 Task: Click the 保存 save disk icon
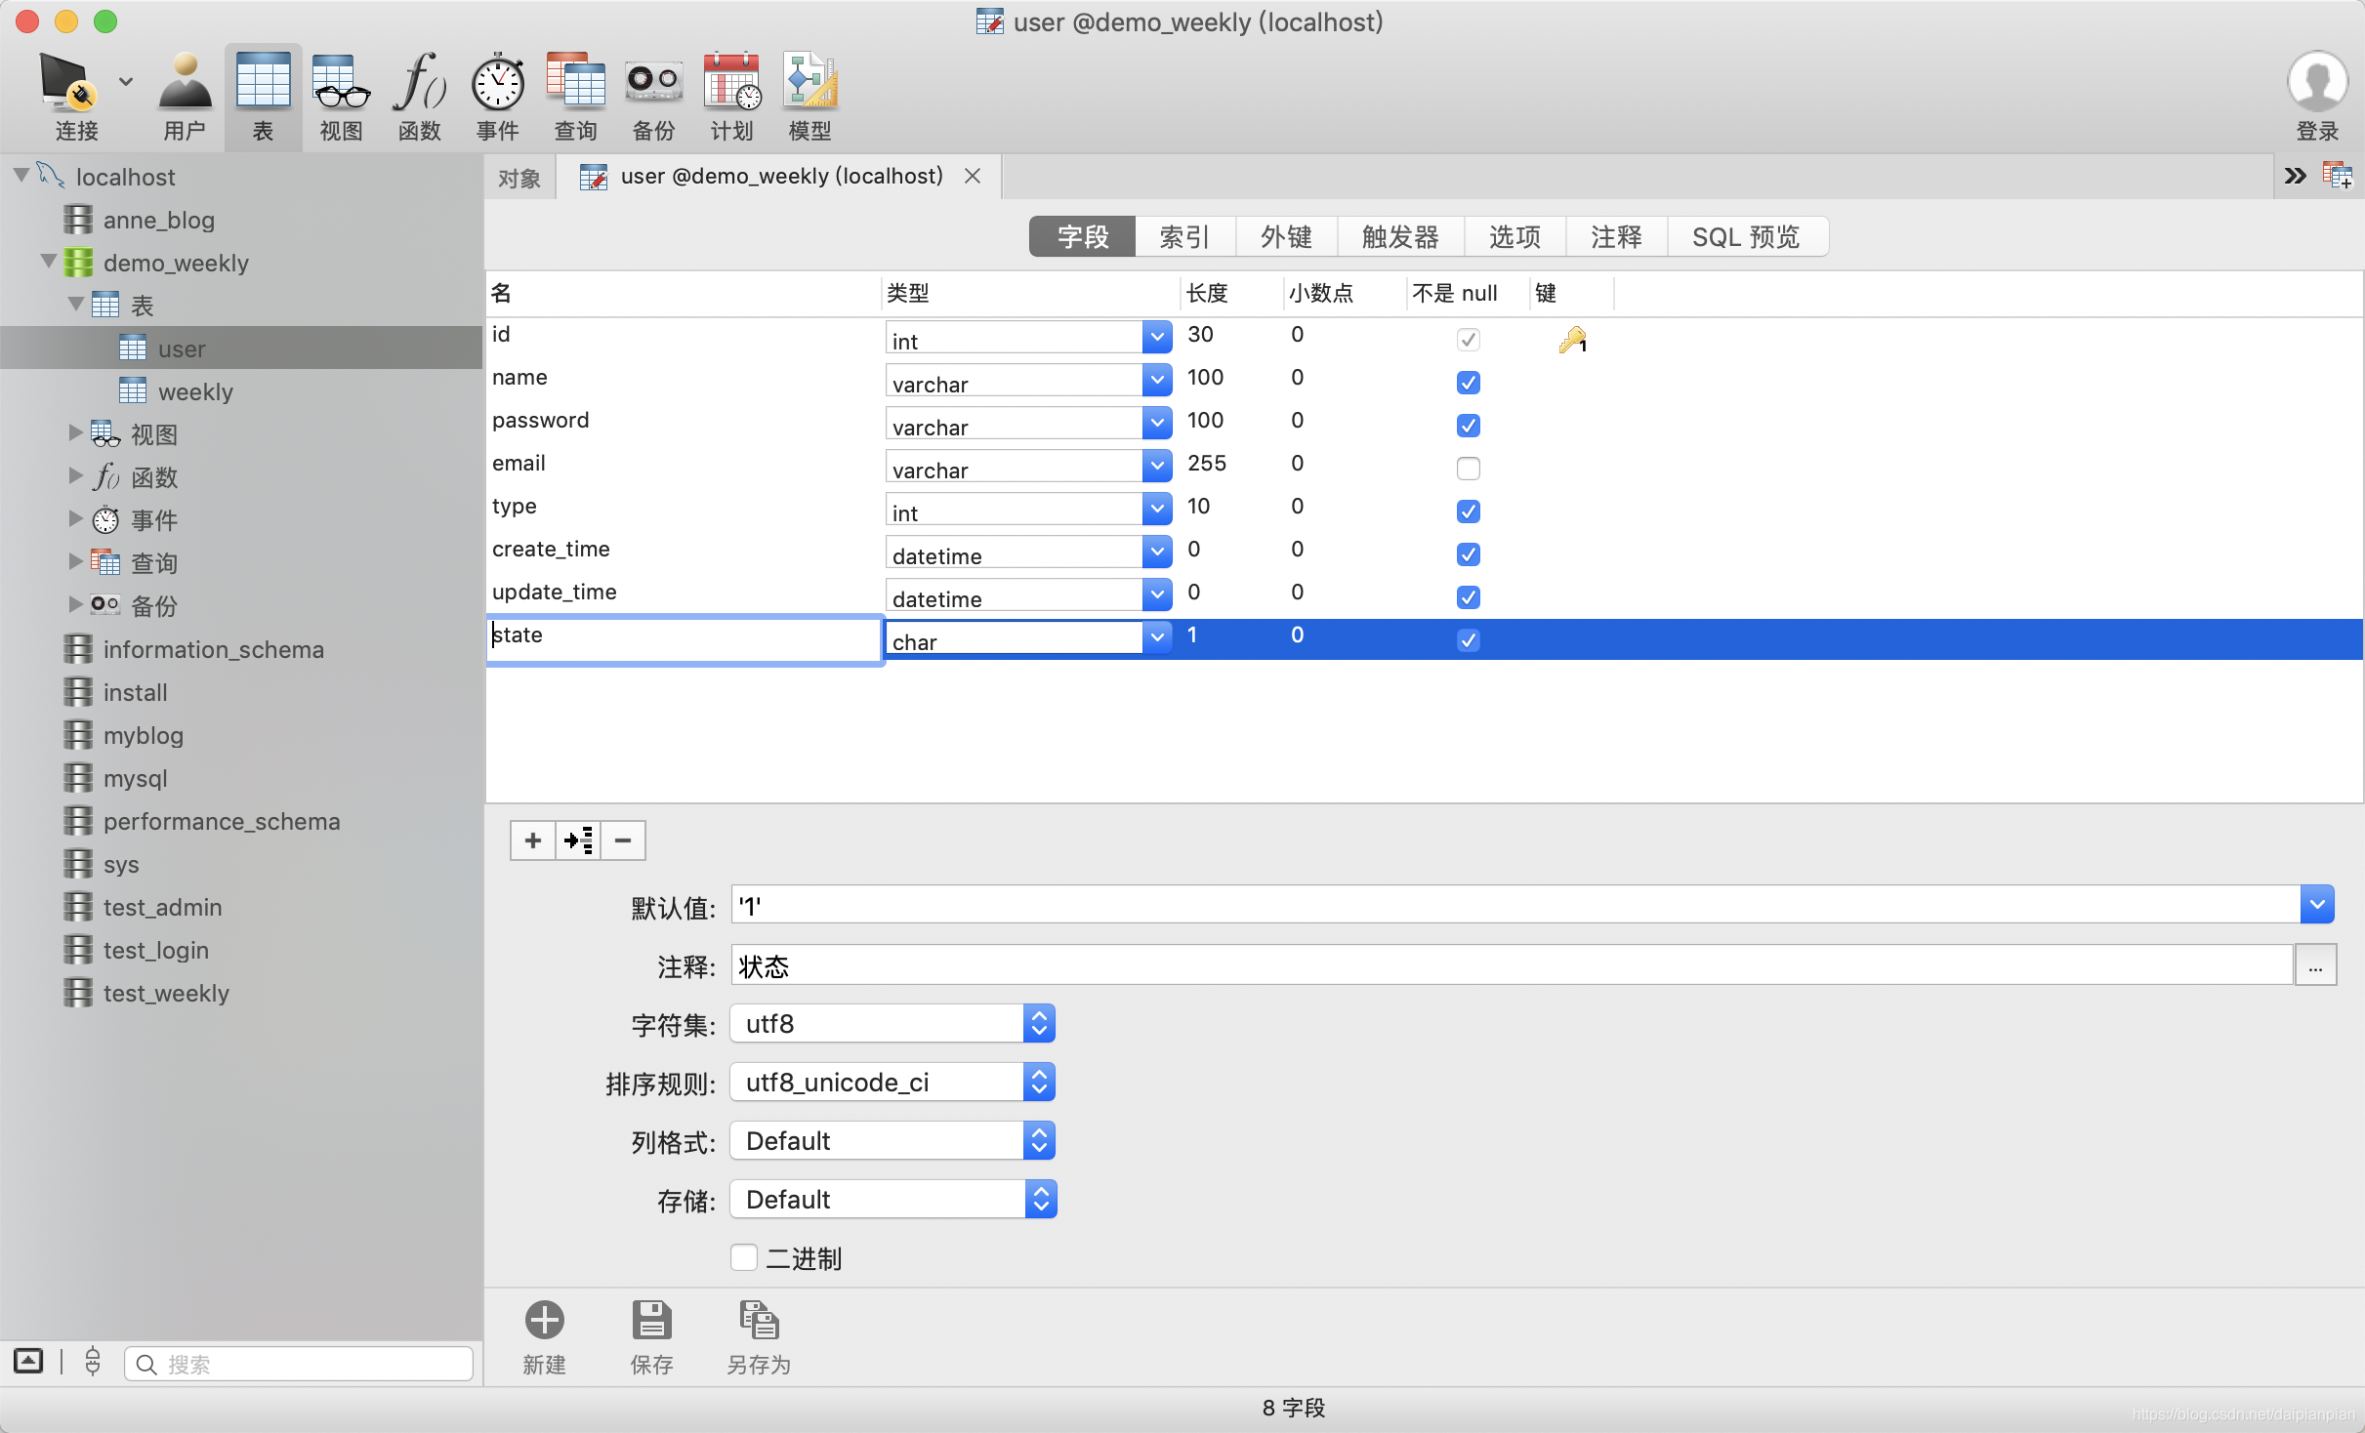pos(651,1322)
